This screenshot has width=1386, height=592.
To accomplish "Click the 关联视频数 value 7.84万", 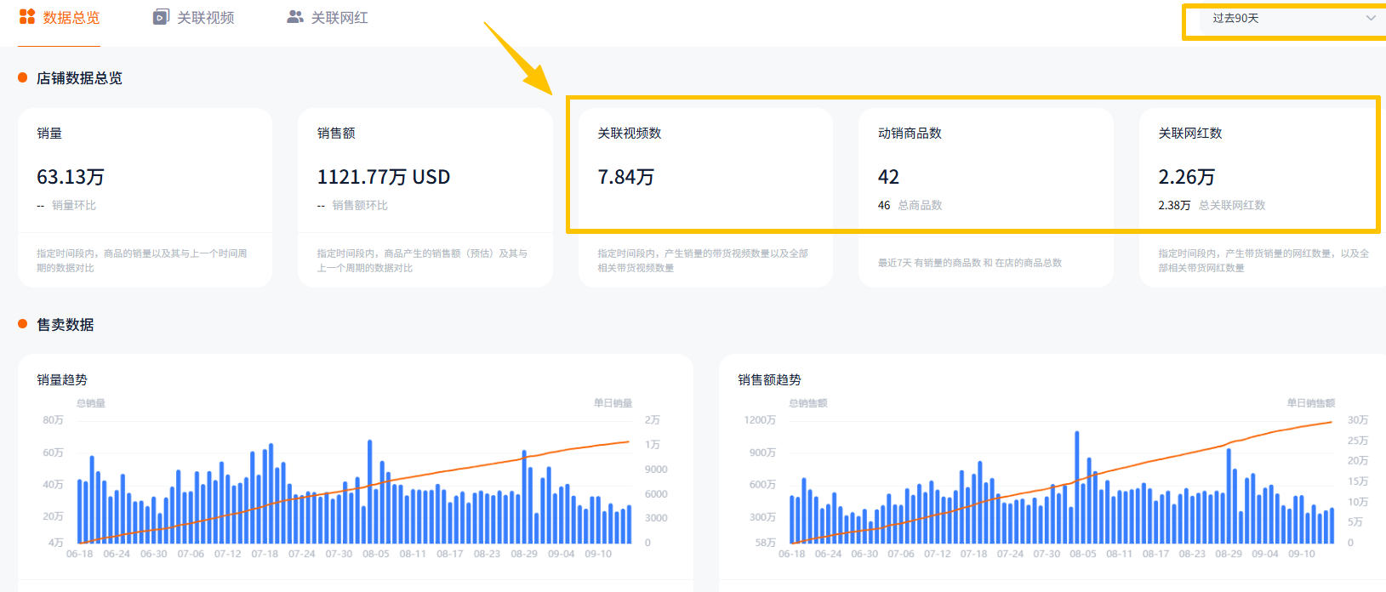I will pyautogui.click(x=625, y=177).
